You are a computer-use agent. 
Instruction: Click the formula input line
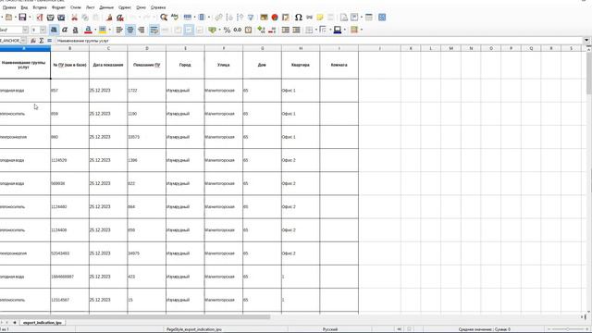click(319, 41)
